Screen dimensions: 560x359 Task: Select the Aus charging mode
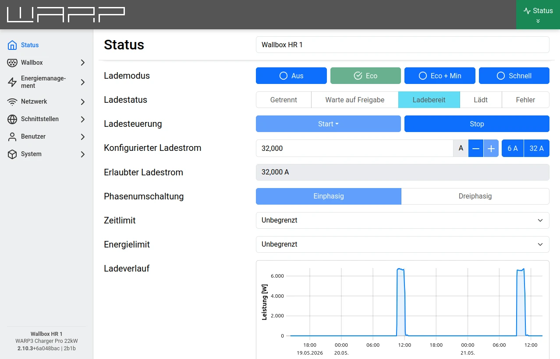[291, 76]
